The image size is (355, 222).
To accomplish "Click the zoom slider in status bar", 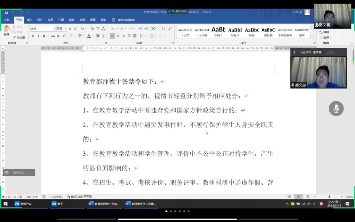I will click(x=329, y=197).
